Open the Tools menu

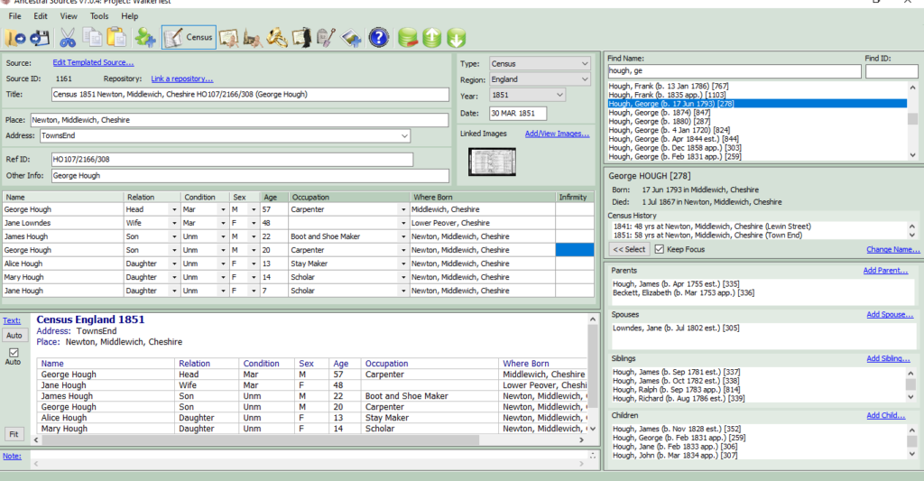pos(99,16)
